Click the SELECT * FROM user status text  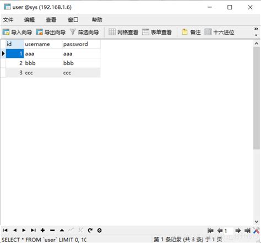coord(44,240)
